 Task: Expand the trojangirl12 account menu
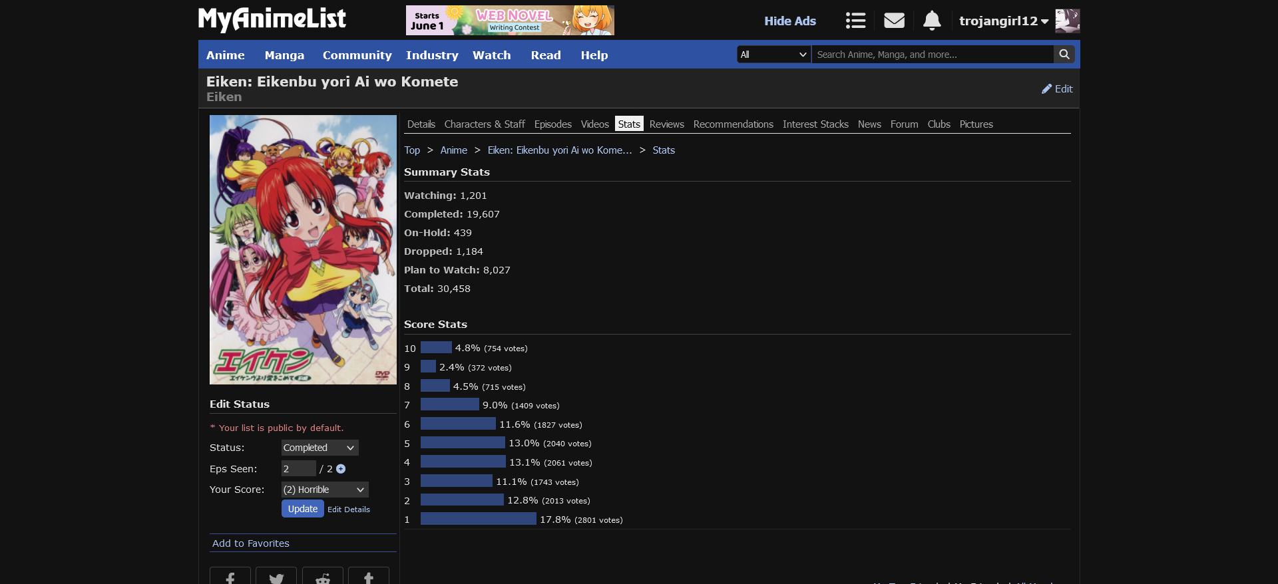[x=1003, y=21]
